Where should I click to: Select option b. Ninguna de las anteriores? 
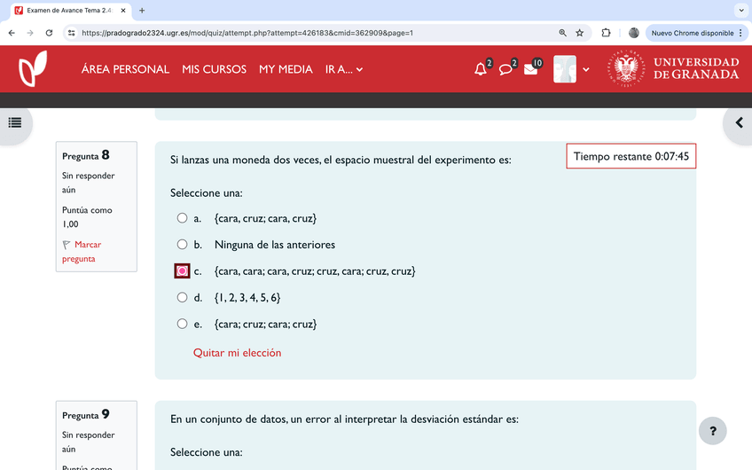182,245
